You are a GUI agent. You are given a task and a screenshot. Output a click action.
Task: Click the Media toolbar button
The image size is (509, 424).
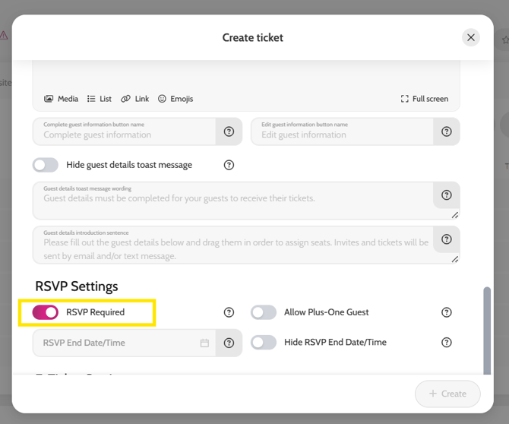(61, 99)
